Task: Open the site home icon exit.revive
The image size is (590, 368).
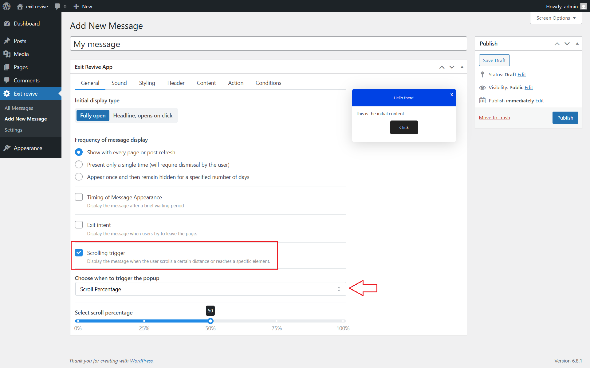Action: [20, 6]
